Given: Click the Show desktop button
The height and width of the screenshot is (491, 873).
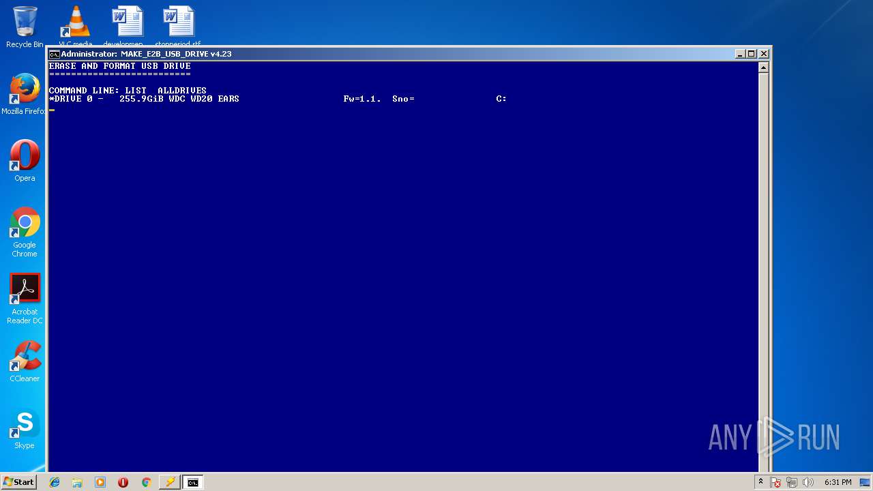Looking at the screenshot, I should (x=865, y=482).
